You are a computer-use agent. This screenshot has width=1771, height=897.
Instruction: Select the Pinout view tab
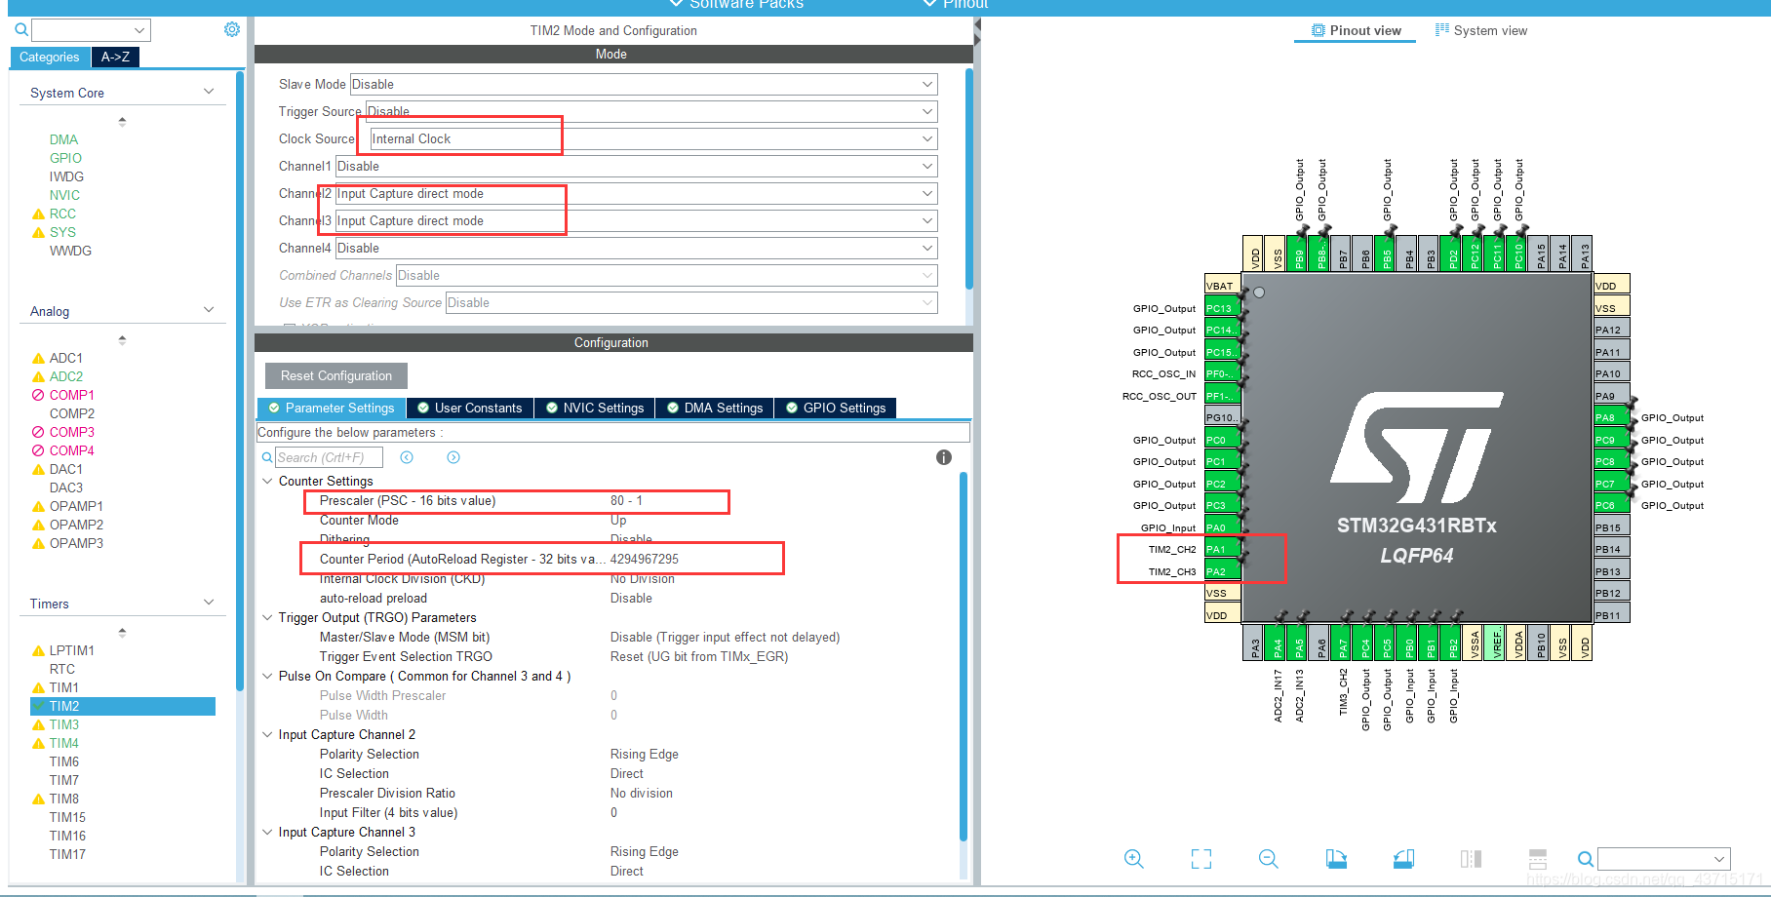1356,30
